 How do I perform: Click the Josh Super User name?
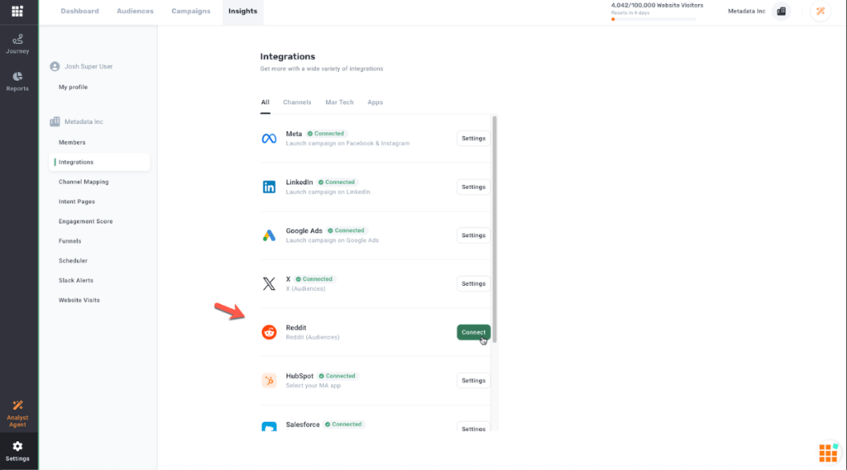pyautogui.click(x=89, y=66)
